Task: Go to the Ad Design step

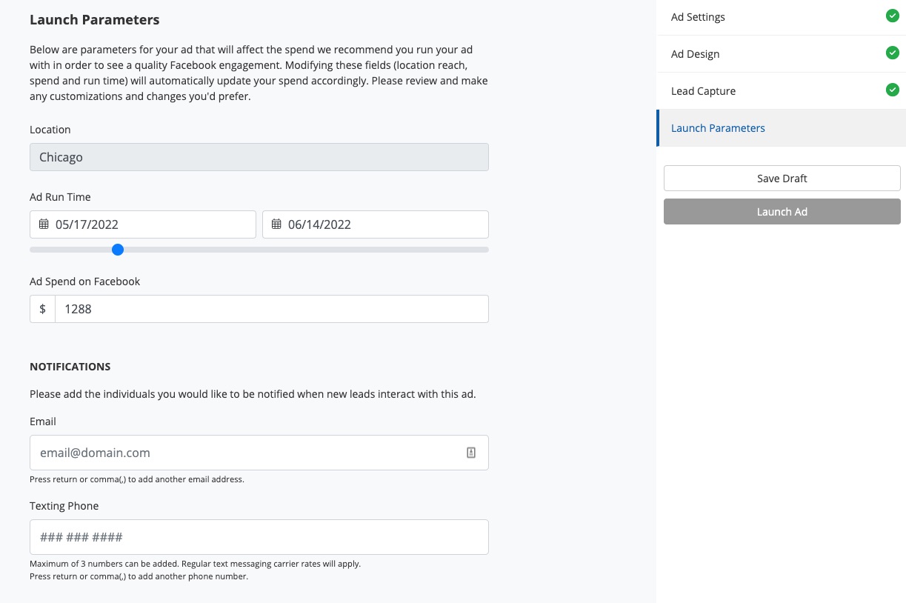Action: coord(695,54)
